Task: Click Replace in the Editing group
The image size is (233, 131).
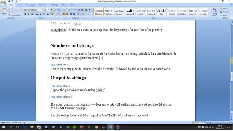Action: [x=225, y=12]
